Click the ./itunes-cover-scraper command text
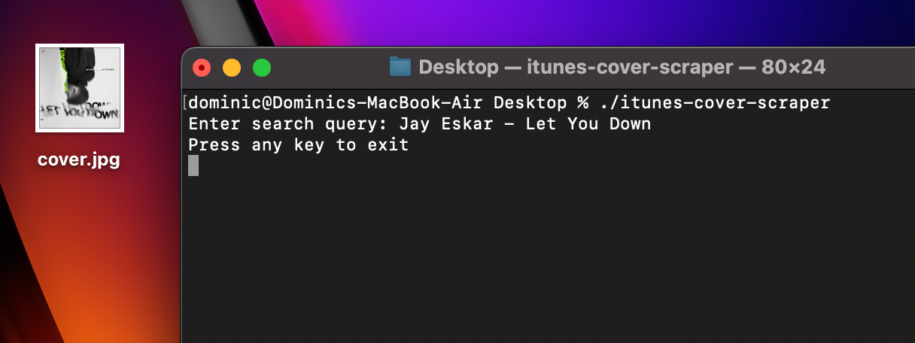 point(715,103)
